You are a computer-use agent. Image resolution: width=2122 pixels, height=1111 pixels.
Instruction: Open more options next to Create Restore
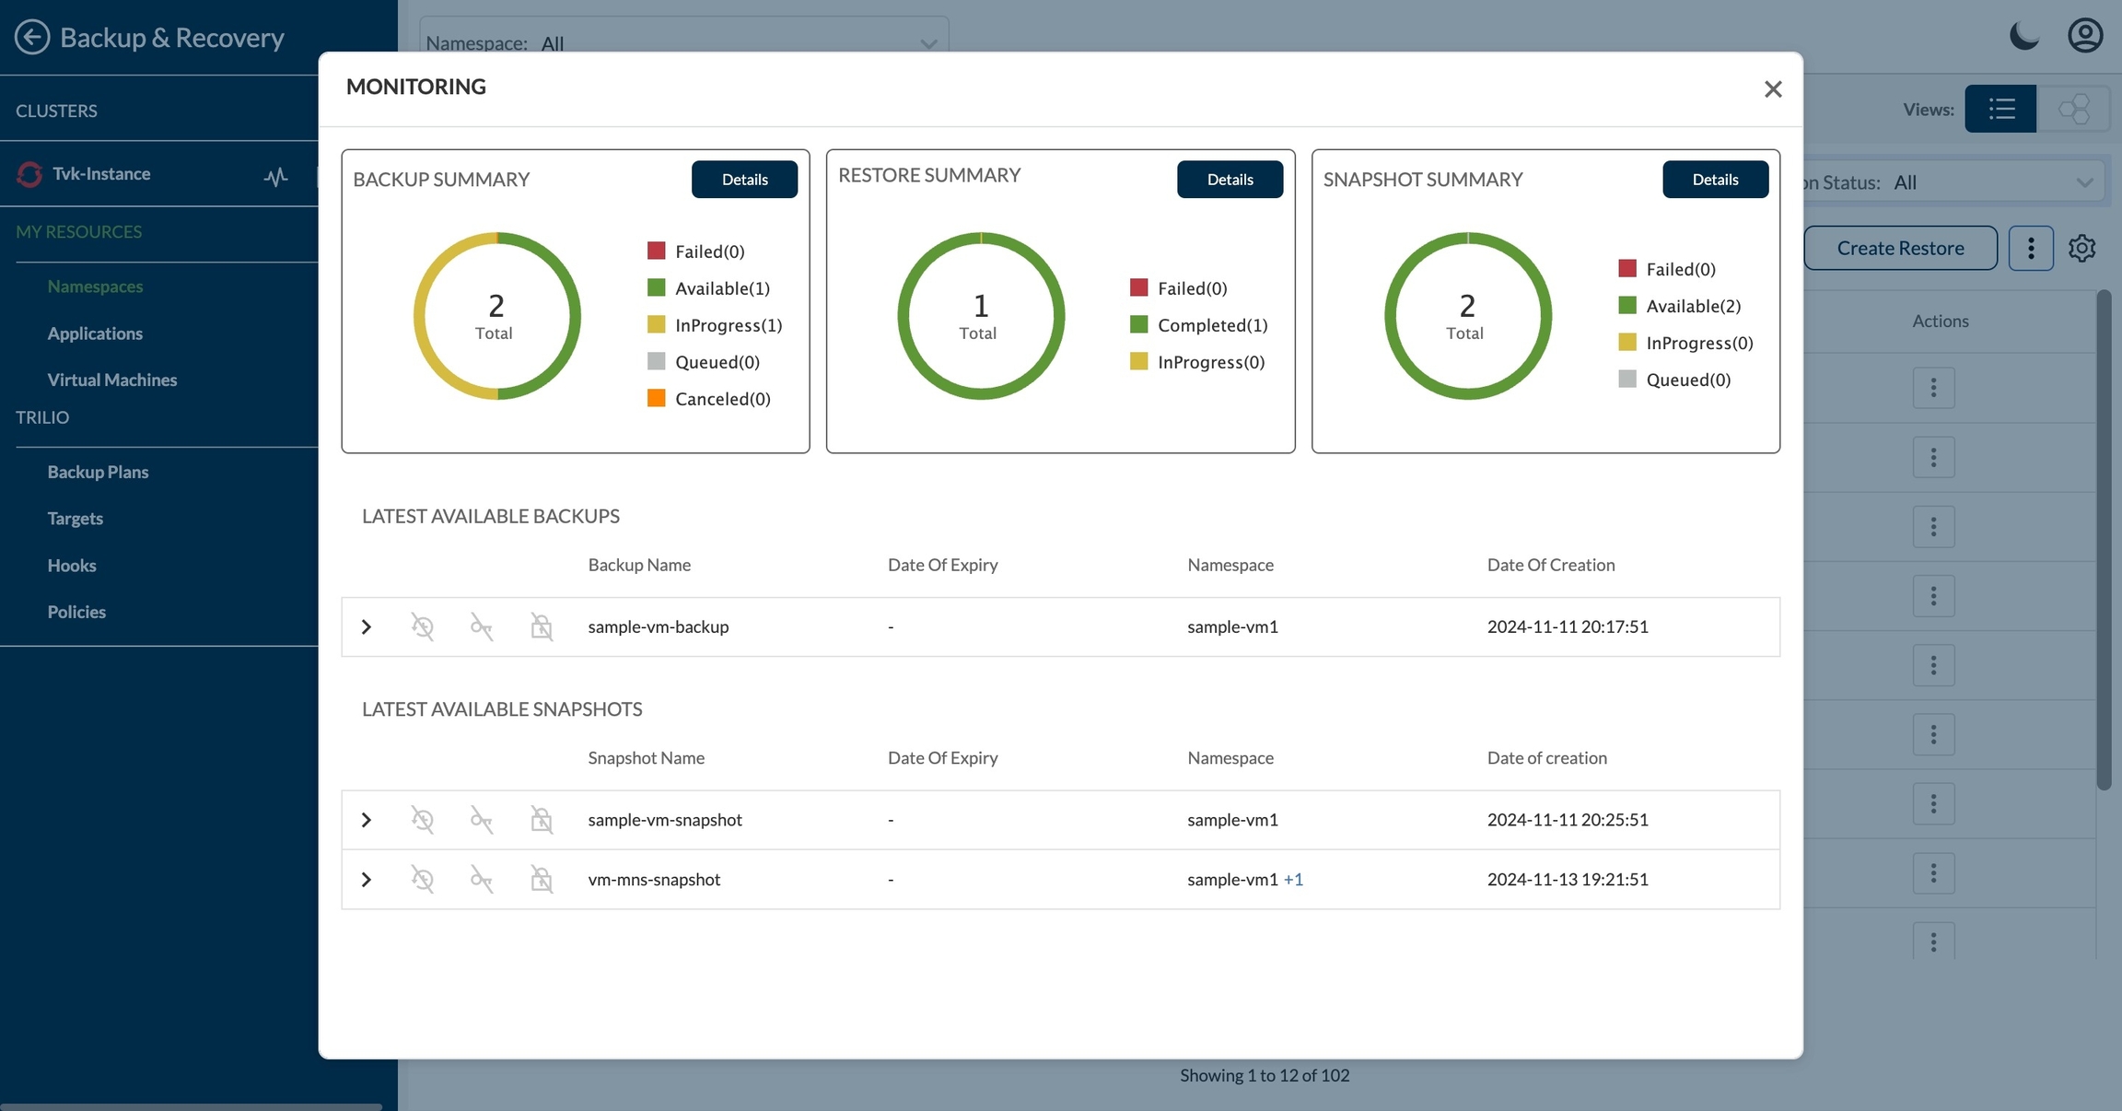(x=2031, y=248)
